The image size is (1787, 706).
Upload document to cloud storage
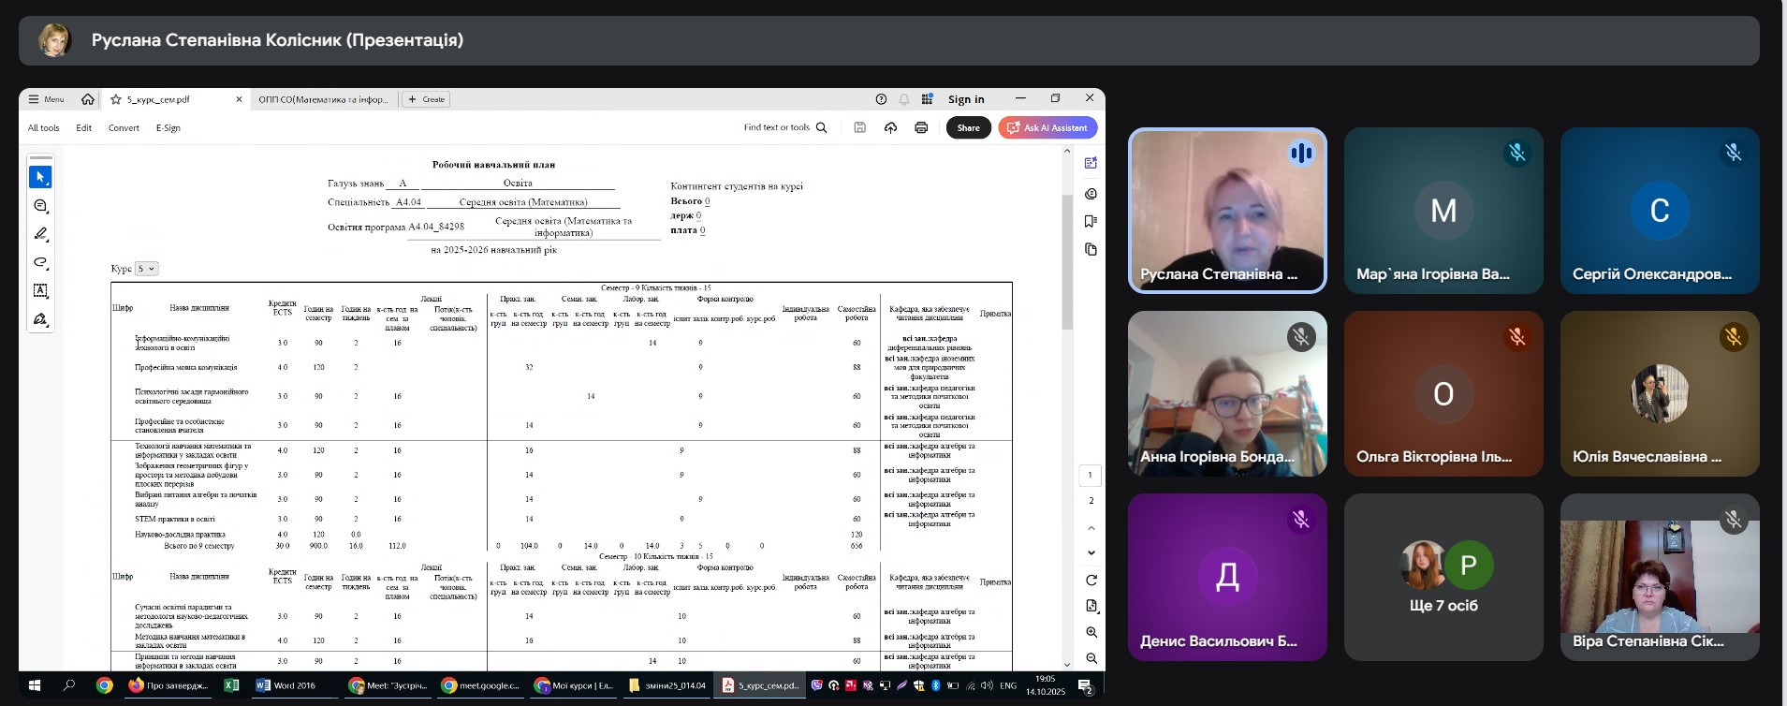(890, 127)
